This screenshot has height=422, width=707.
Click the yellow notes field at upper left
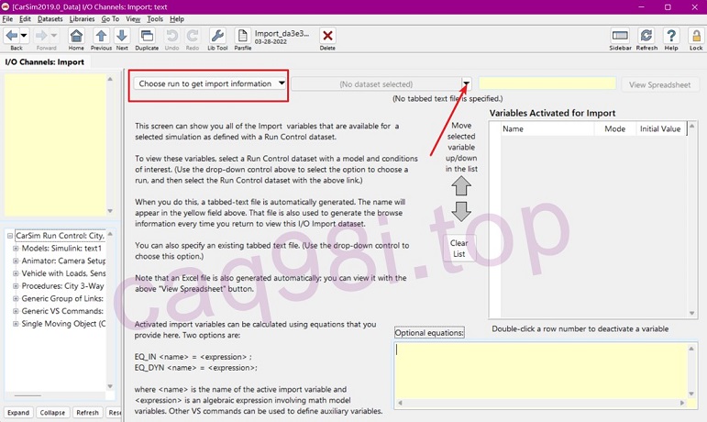tap(55, 145)
